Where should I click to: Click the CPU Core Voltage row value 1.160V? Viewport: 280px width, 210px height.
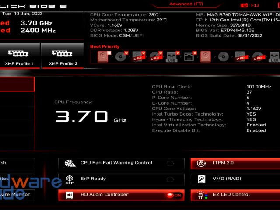(254, 108)
